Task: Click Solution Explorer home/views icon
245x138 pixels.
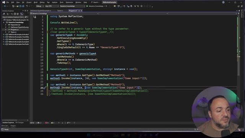Action: tap(4, 14)
